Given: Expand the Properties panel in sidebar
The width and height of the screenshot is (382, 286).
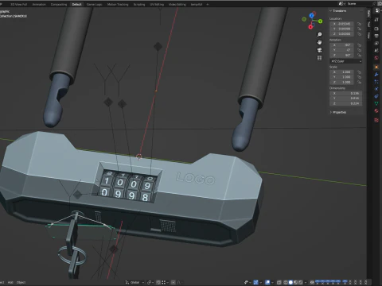Looking at the screenshot, I should point(338,112).
